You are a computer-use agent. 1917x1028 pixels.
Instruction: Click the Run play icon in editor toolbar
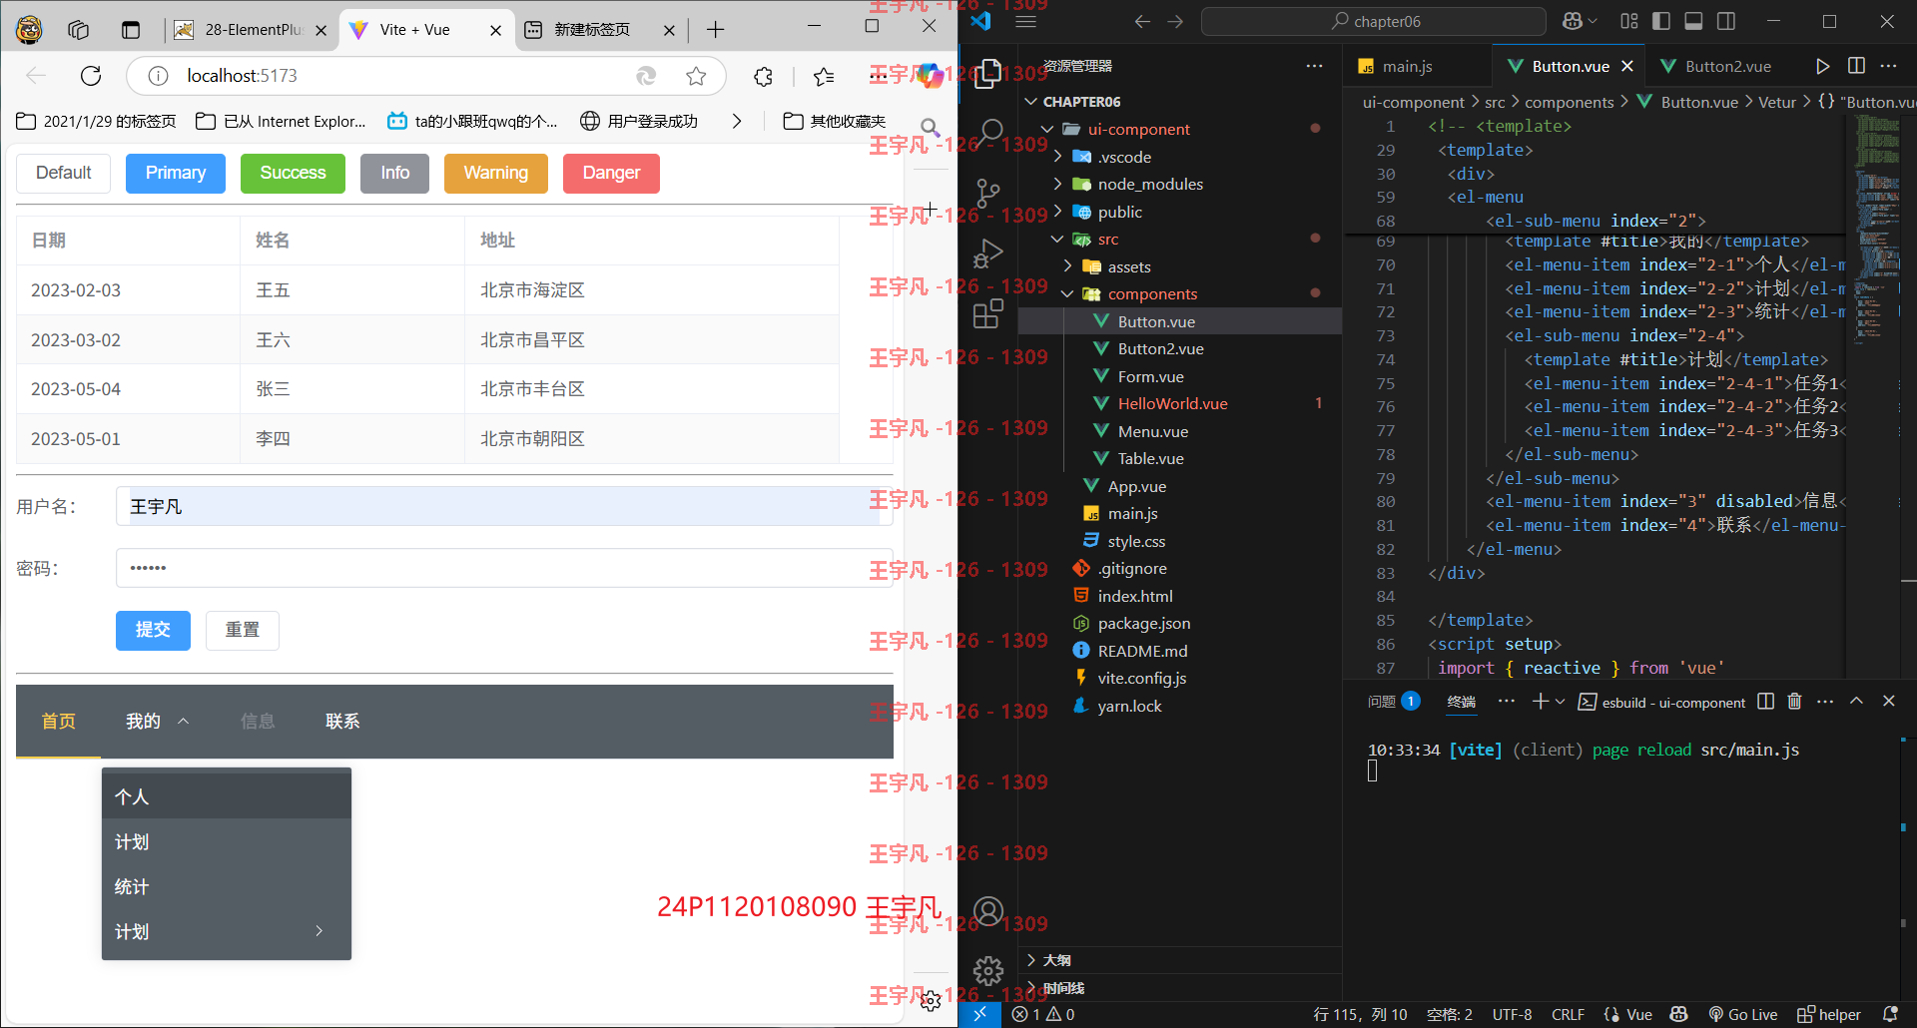click(1823, 66)
